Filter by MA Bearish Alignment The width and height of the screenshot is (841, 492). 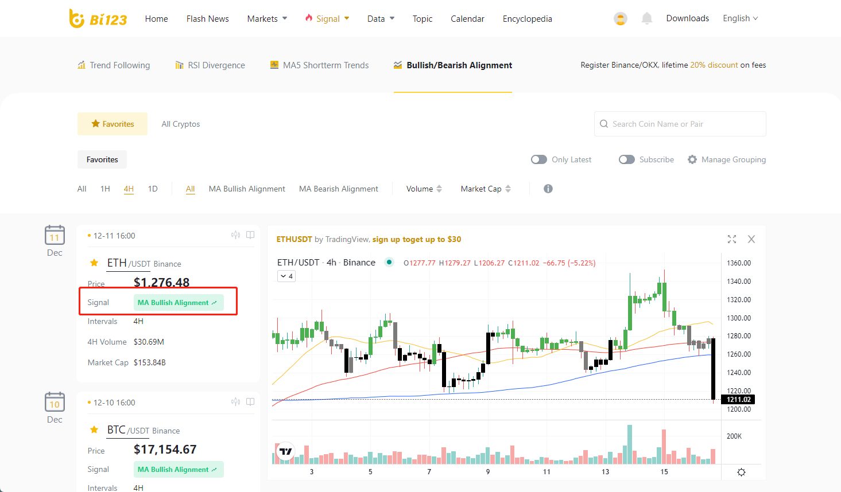(x=339, y=189)
